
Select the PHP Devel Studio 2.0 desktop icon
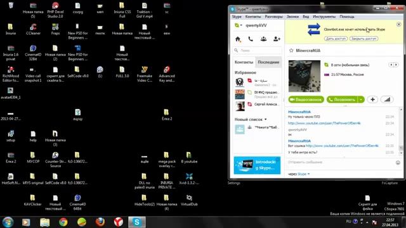(55, 10)
